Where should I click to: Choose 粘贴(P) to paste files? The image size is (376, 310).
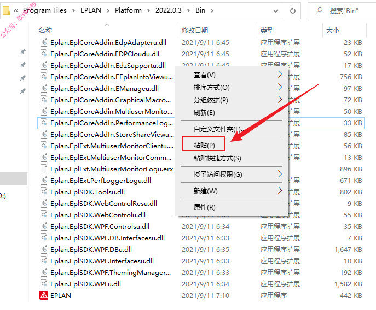point(232,145)
